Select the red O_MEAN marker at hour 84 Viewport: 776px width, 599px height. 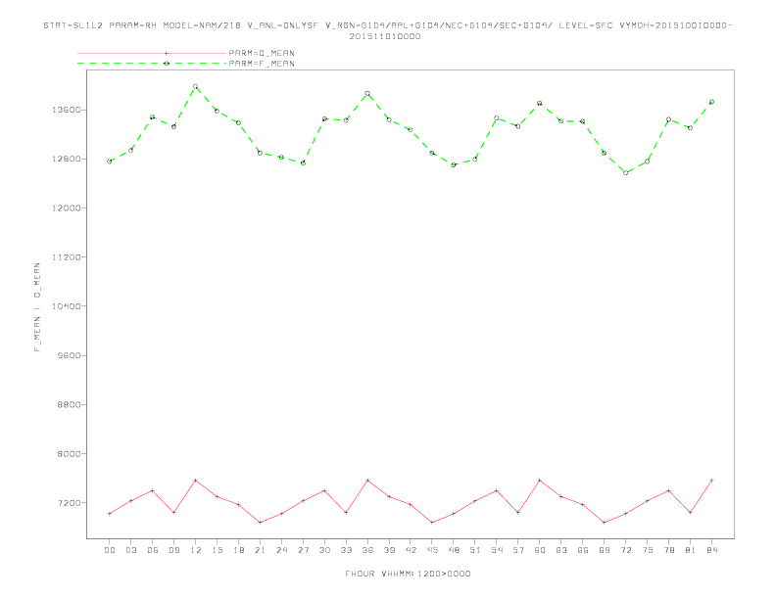[x=711, y=481]
